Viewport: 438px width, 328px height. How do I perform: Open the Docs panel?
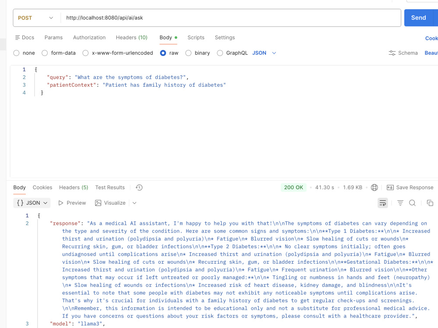(x=25, y=37)
